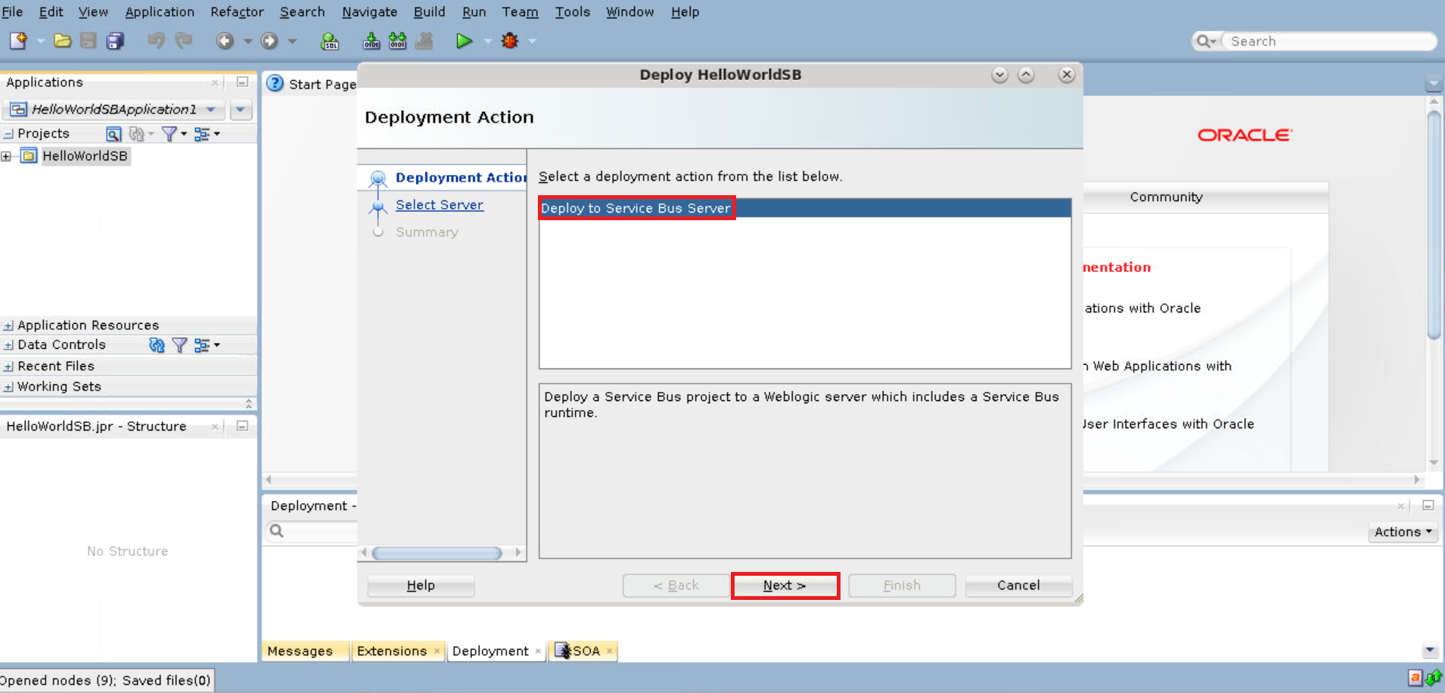Screen dimensions: 1445x693
Task: Click the green Run arrow icon
Action: pos(465,41)
